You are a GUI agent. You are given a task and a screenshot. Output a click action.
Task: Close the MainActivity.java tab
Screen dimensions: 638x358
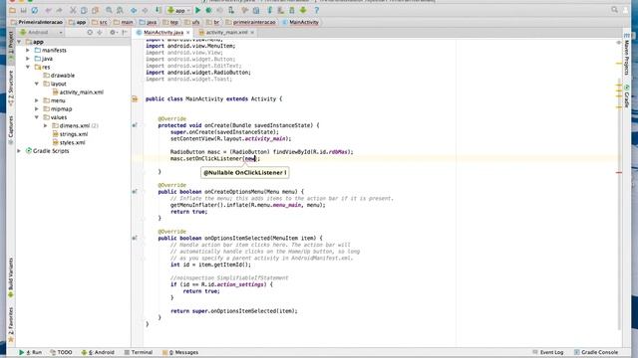click(x=188, y=33)
